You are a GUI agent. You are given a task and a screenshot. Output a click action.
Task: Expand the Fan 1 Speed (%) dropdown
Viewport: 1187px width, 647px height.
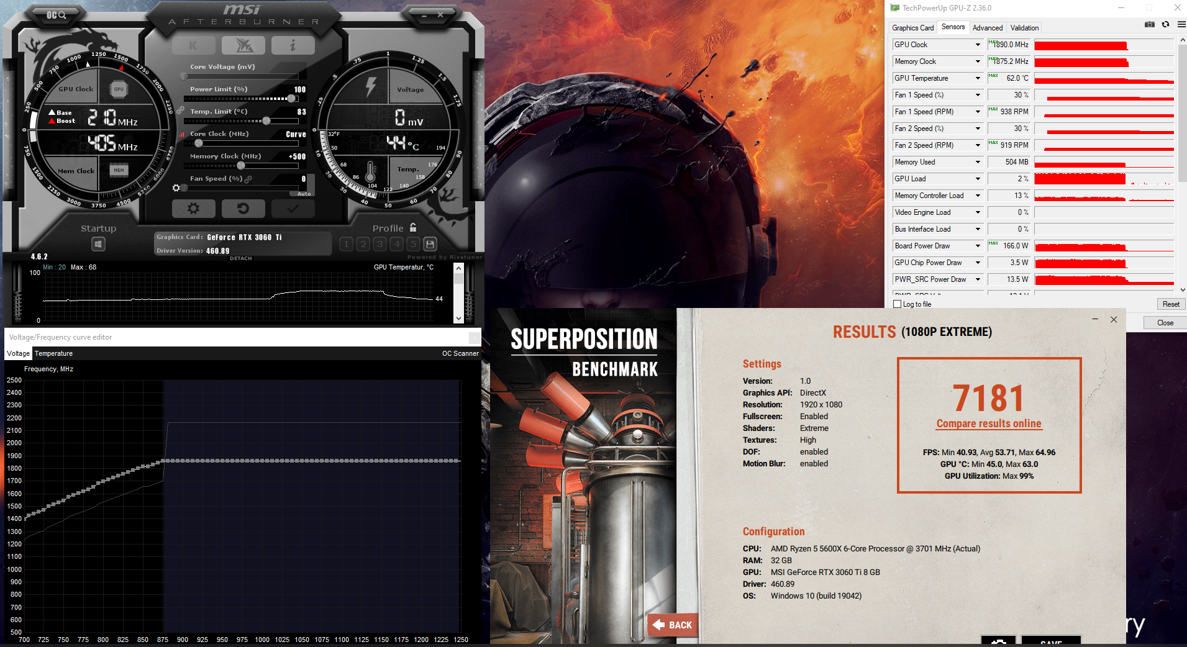[978, 95]
